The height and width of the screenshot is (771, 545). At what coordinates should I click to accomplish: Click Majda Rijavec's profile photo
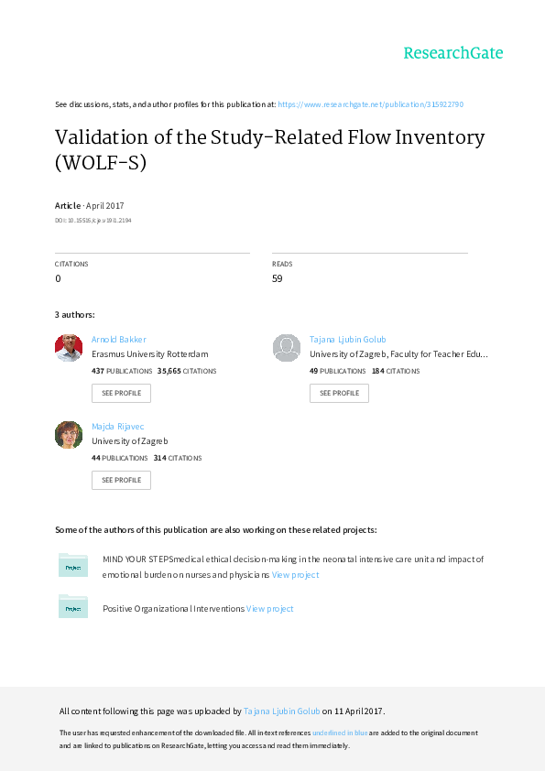68,434
